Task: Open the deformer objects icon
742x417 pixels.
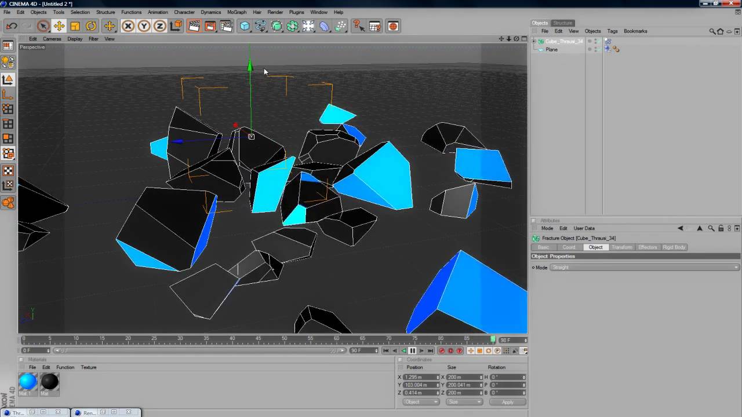Action: [325, 26]
